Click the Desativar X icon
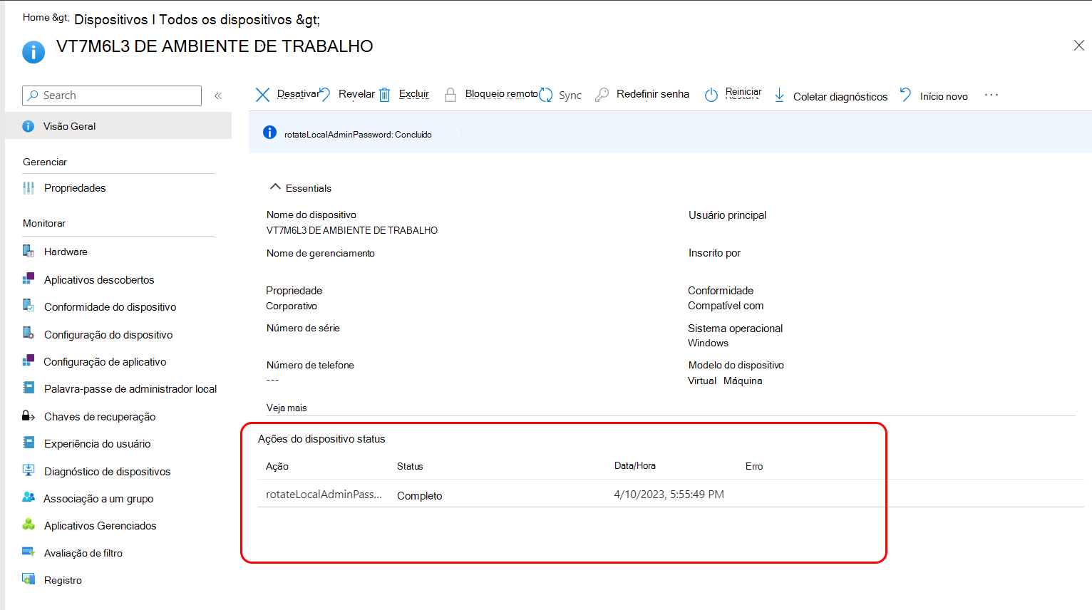 coord(262,95)
